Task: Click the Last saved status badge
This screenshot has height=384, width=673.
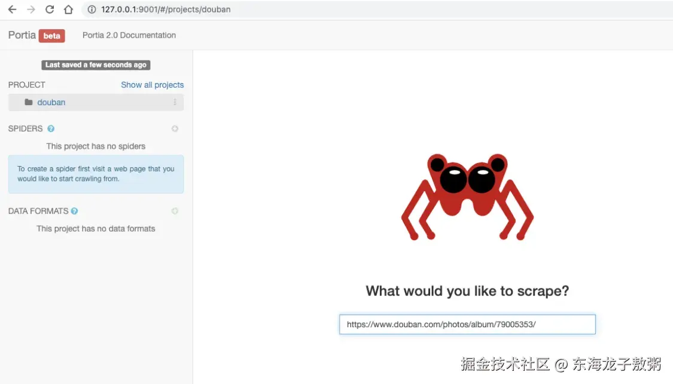Action: tap(96, 64)
